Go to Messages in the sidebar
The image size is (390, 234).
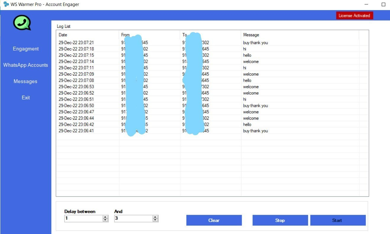[25, 81]
